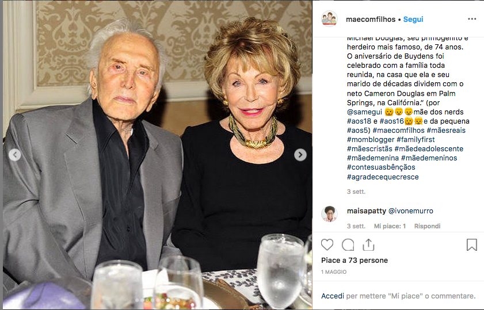Go to previous photo with left arrow
The width and height of the screenshot is (484, 310).
coord(14,155)
